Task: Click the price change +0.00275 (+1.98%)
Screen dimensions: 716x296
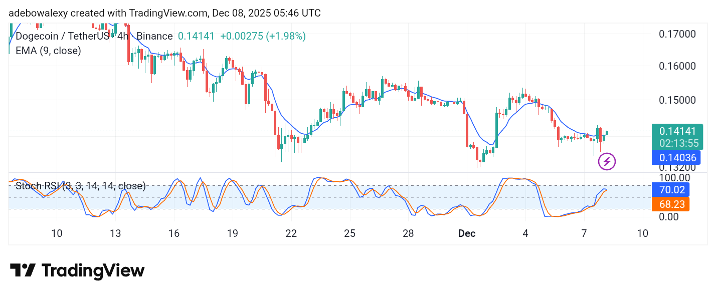Action: coord(263,36)
